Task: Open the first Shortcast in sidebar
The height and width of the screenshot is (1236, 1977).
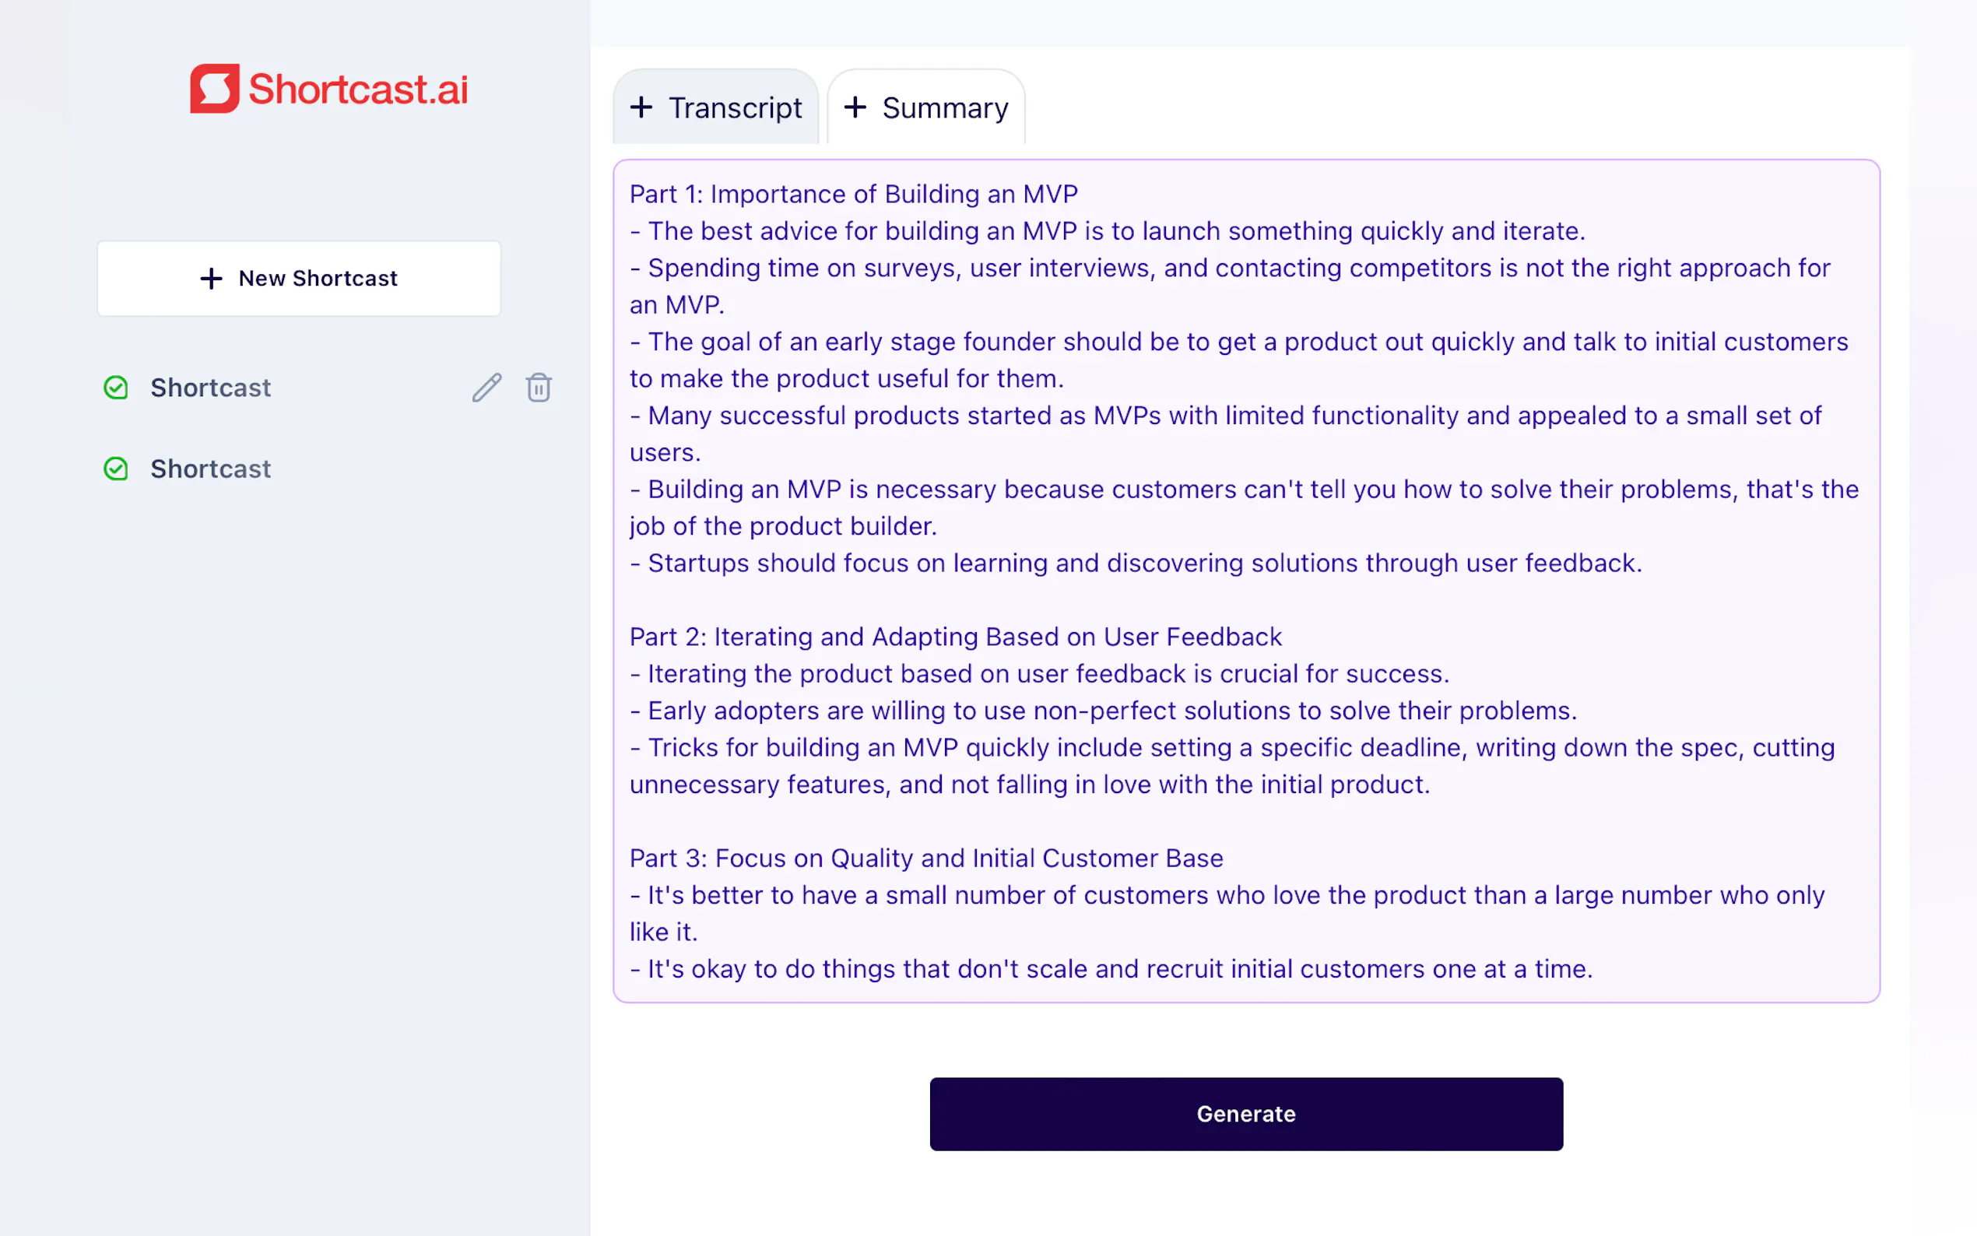Action: 210,388
